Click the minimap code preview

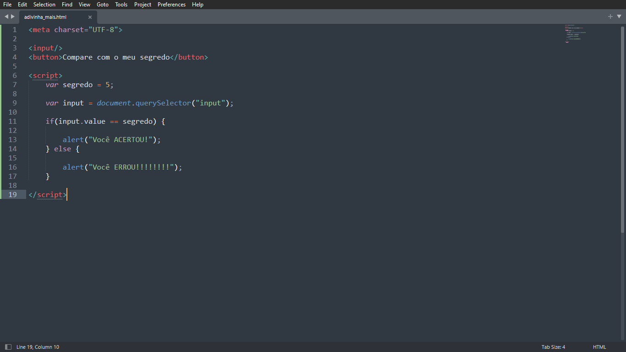[x=575, y=33]
